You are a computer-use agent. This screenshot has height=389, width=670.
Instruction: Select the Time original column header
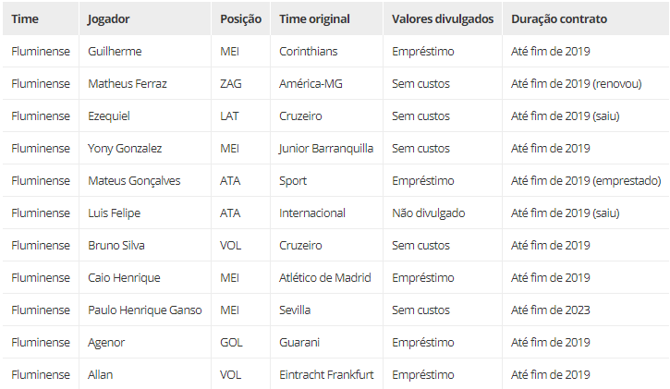click(314, 19)
